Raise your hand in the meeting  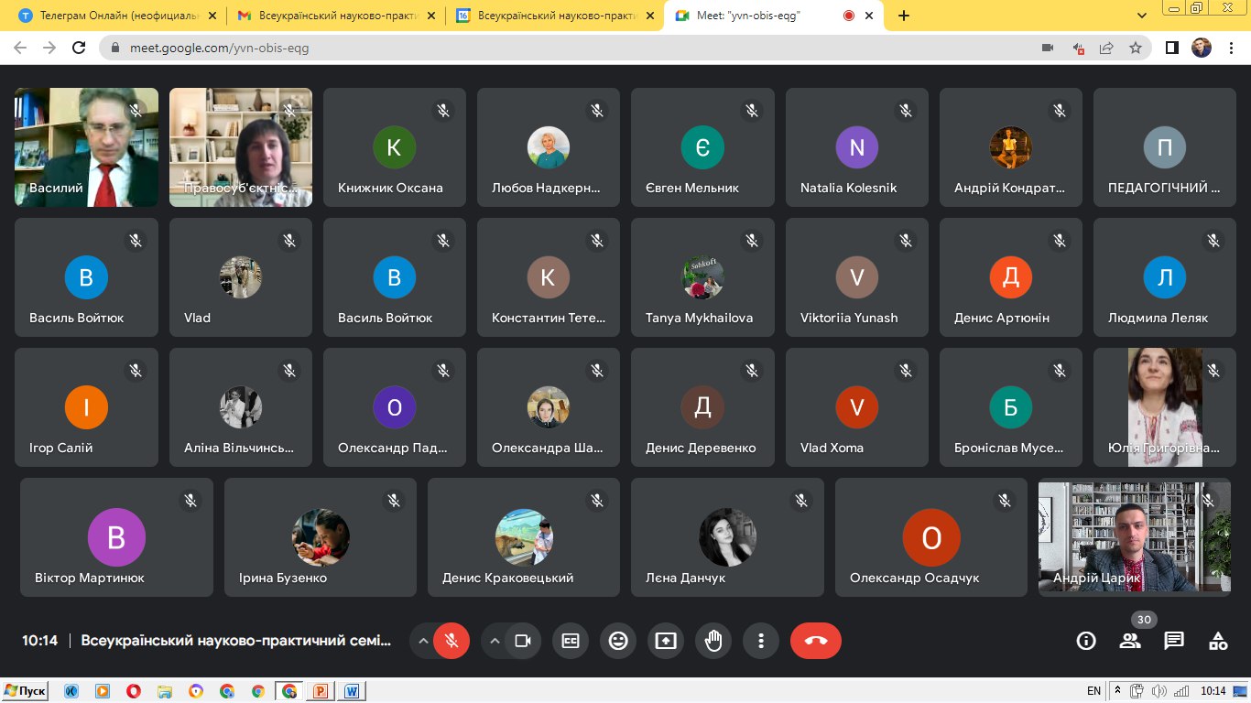(x=713, y=641)
